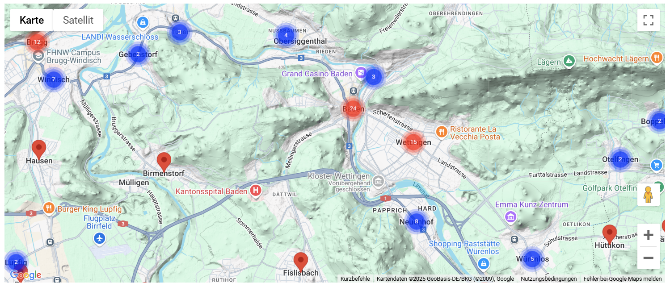The width and height of the screenshot is (670, 287).
Task: Click the Golfpark Otelfingen label
Action: pos(610,188)
